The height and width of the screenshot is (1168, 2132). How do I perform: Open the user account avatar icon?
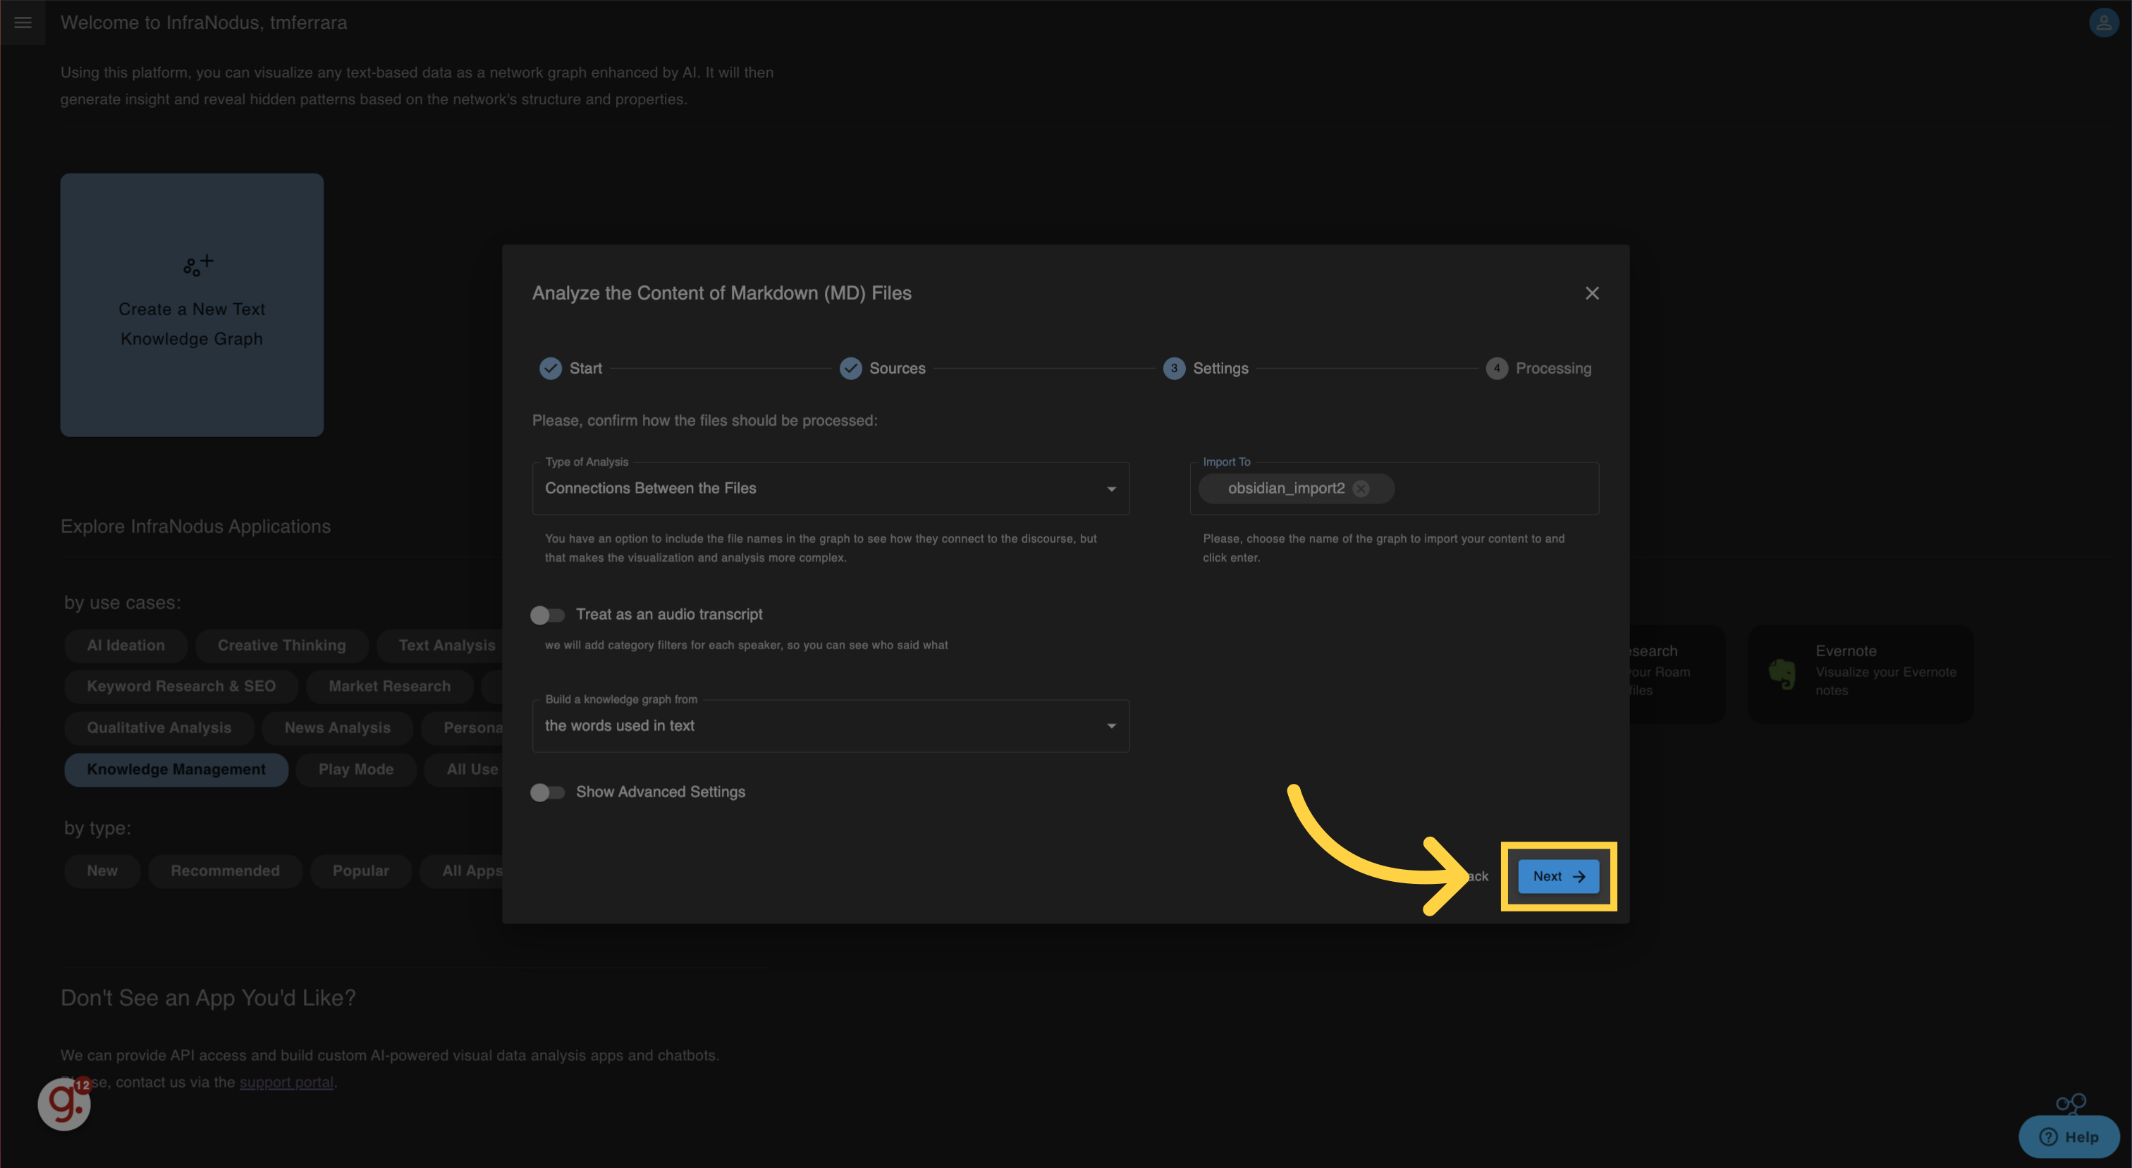2103,23
